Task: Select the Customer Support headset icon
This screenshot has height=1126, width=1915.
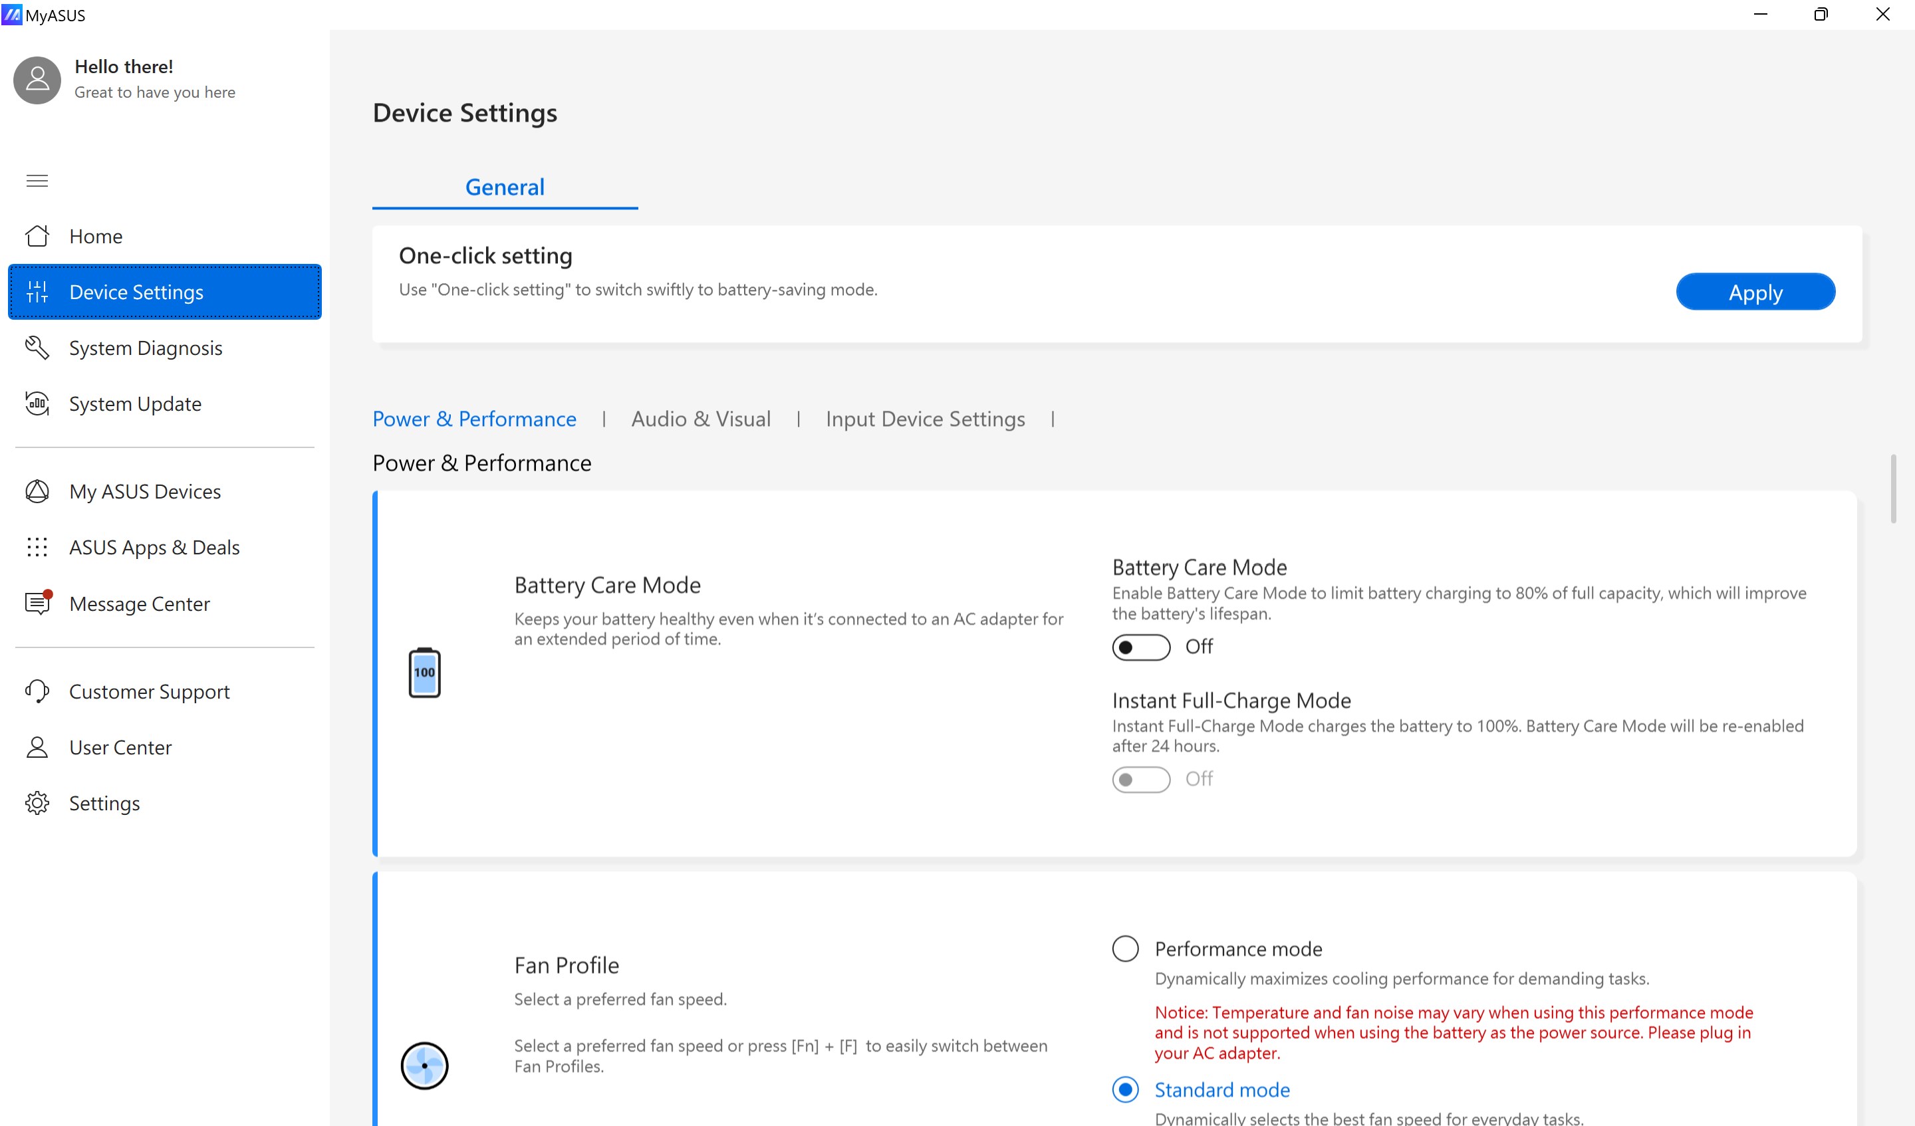Action: tap(37, 691)
